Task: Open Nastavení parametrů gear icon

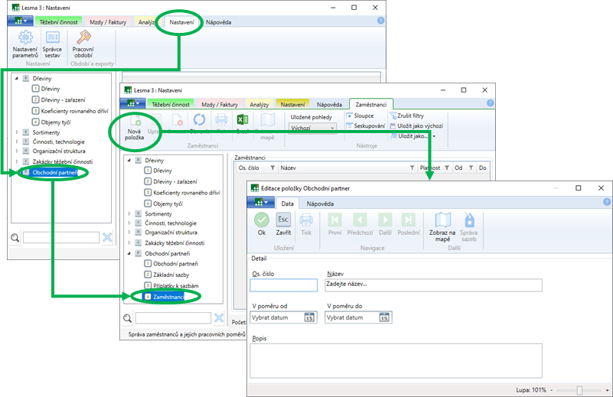Action: 25,38
